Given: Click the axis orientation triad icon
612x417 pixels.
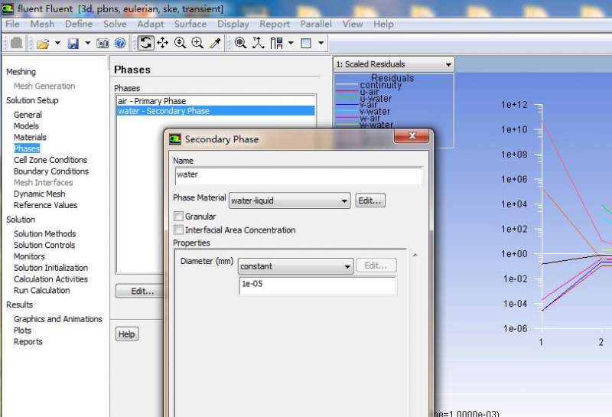Looking at the screenshot, I should (258, 43).
